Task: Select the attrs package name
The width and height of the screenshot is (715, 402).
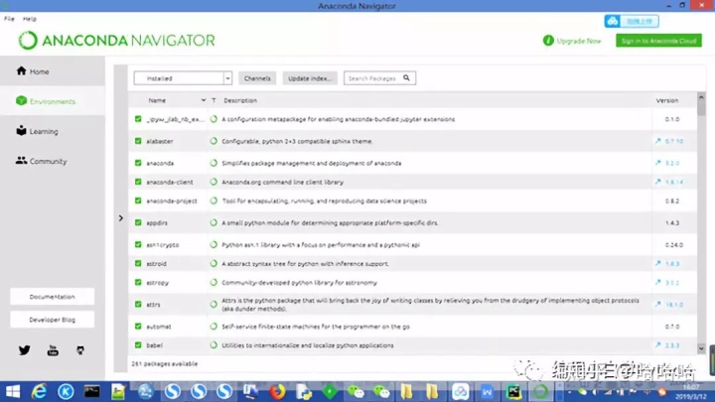Action: (153, 305)
